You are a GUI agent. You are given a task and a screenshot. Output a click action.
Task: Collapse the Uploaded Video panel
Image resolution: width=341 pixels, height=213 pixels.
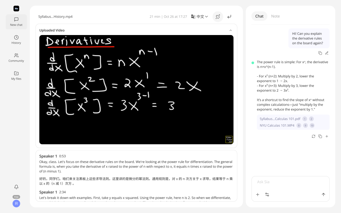tap(230, 30)
